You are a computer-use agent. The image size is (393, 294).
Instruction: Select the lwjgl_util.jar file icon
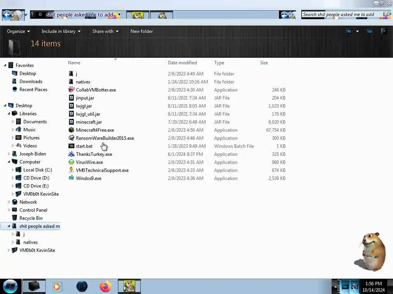[x=71, y=114]
